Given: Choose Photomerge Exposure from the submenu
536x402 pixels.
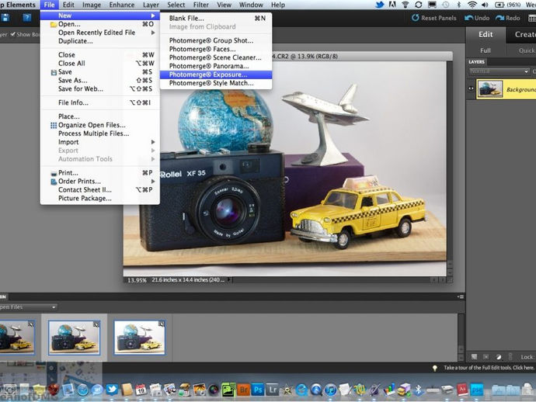Looking at the screenshot, I should pyautogui.click(x=216, y=75).
